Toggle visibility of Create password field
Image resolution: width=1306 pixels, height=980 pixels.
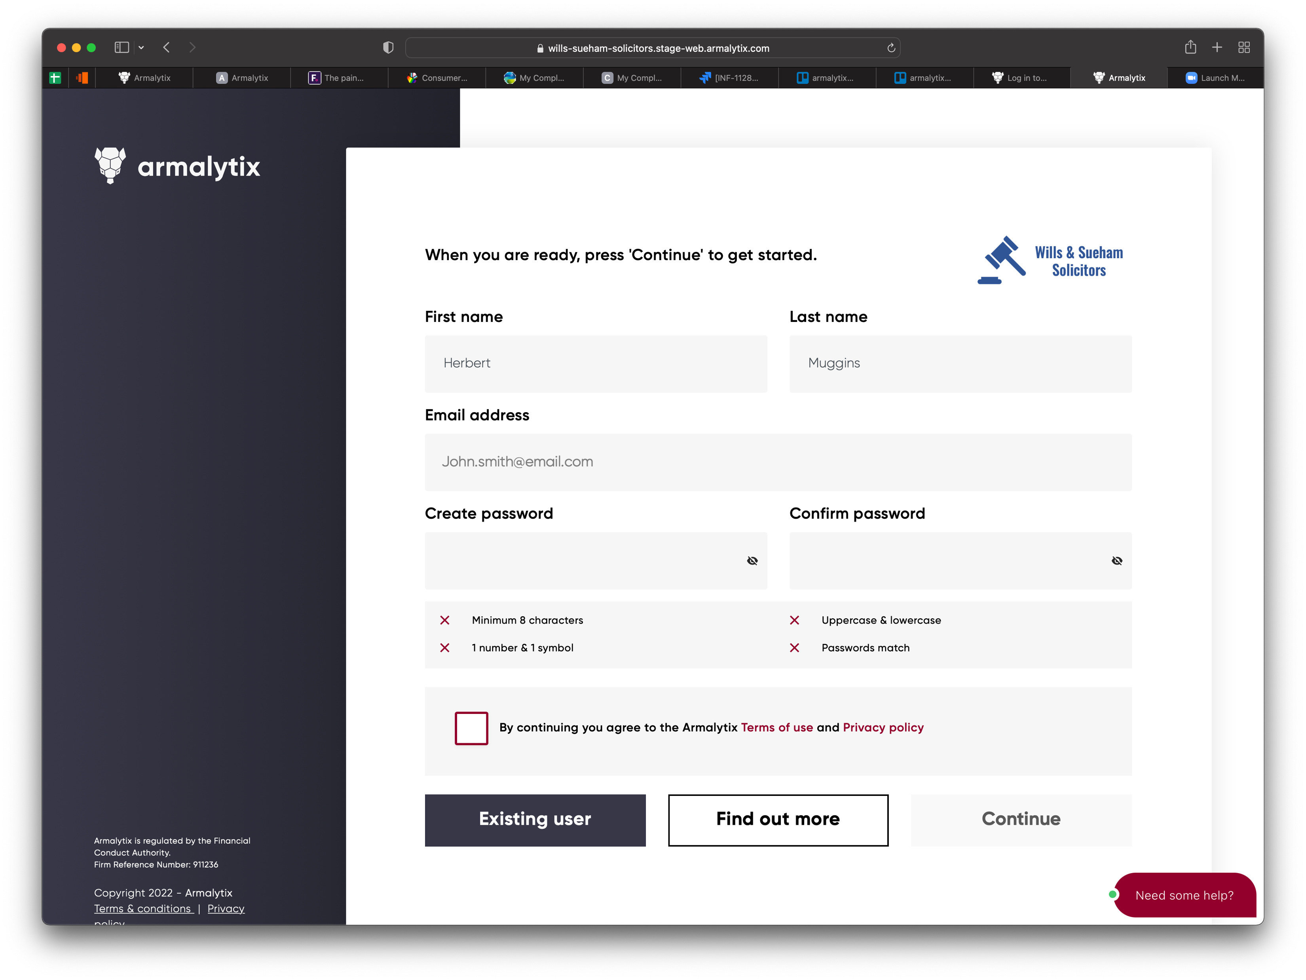[752, 561]
